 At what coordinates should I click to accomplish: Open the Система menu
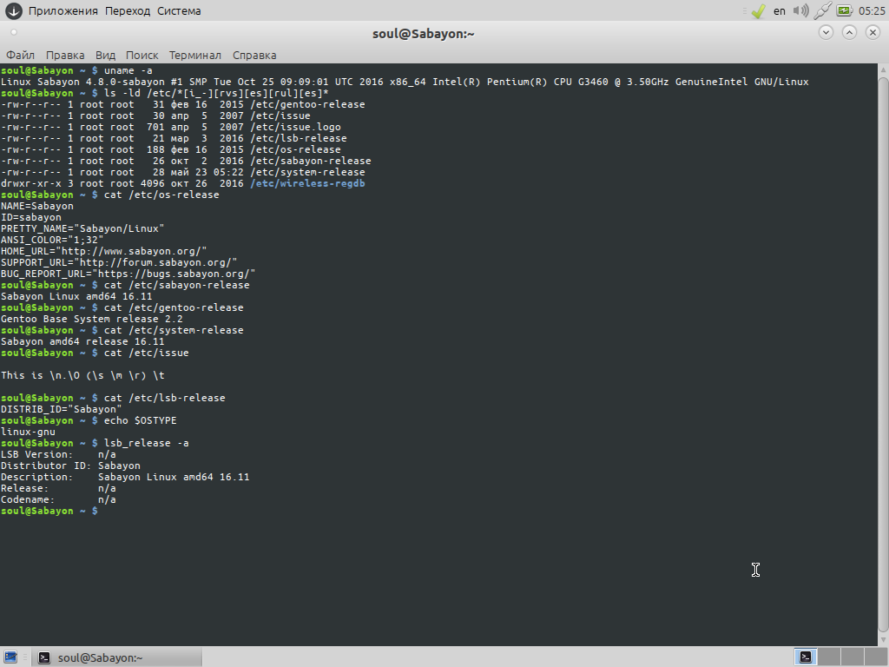click(179, 10)
